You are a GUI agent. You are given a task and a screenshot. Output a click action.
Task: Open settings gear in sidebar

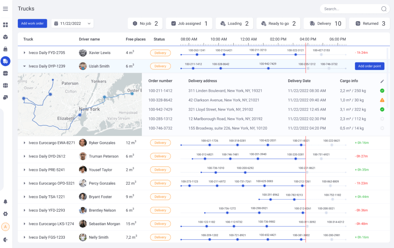[5, 214]
